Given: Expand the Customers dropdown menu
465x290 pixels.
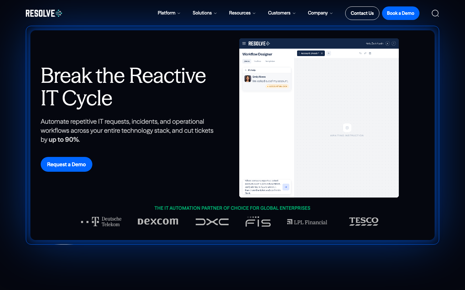Looking at the screenshot, I should pyautogui.click(x=282, y=13).
